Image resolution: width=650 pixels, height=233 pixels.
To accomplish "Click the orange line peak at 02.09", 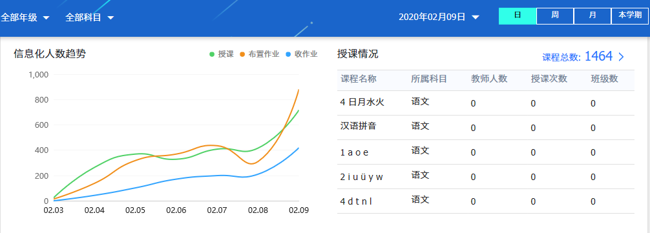I will (299, 90).
